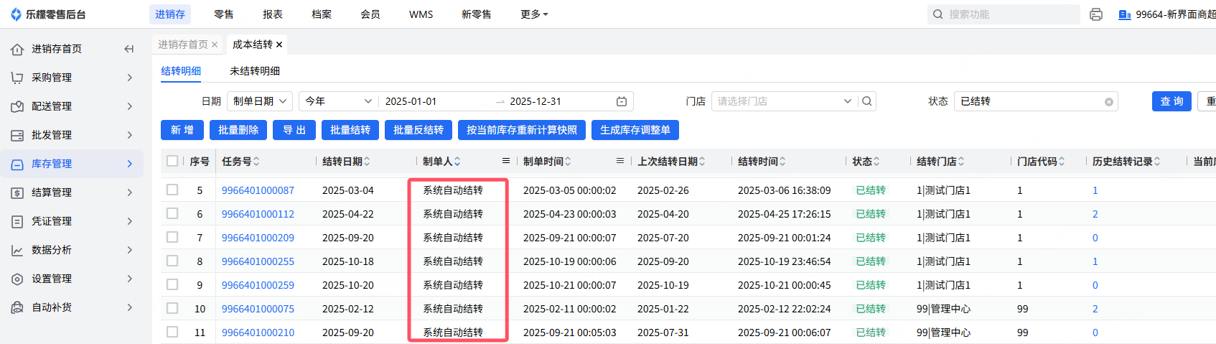1216x344 pixels.
Task: Click the box icon for 配送管理
Action: pos(17,106)
